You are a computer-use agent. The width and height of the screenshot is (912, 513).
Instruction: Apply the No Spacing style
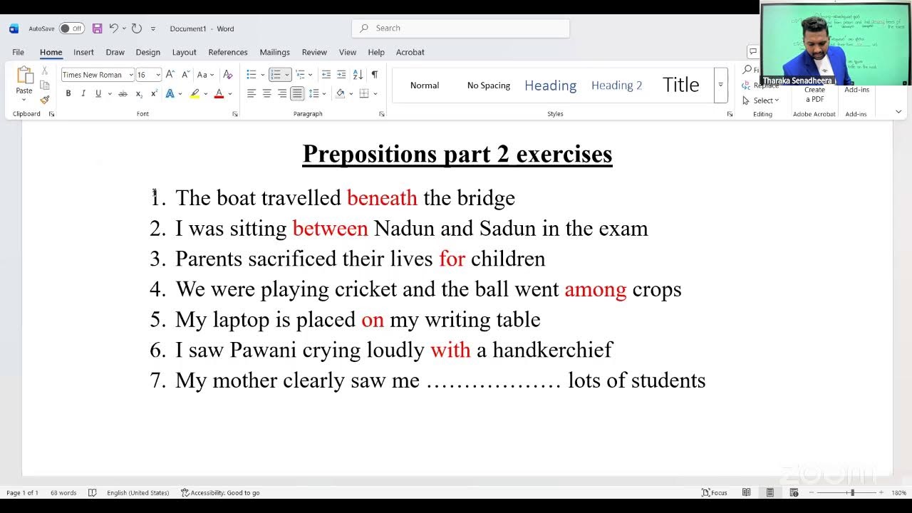[489, 85]
